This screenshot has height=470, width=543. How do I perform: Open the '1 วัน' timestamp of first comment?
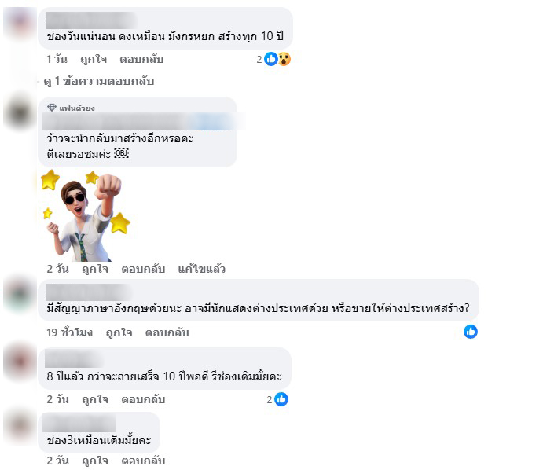(57, 60)
